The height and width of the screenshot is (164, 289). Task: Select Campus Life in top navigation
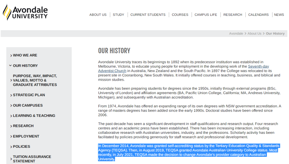(206, 15)
